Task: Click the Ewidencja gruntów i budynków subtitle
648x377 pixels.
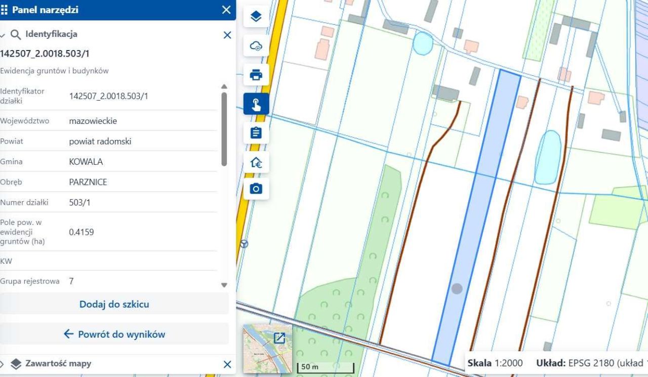Action: click(54, 71)
